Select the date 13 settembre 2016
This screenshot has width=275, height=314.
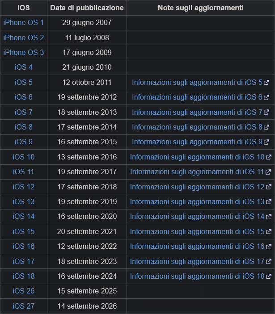coord(87,157)
